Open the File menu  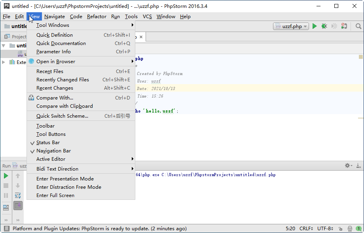6,17
